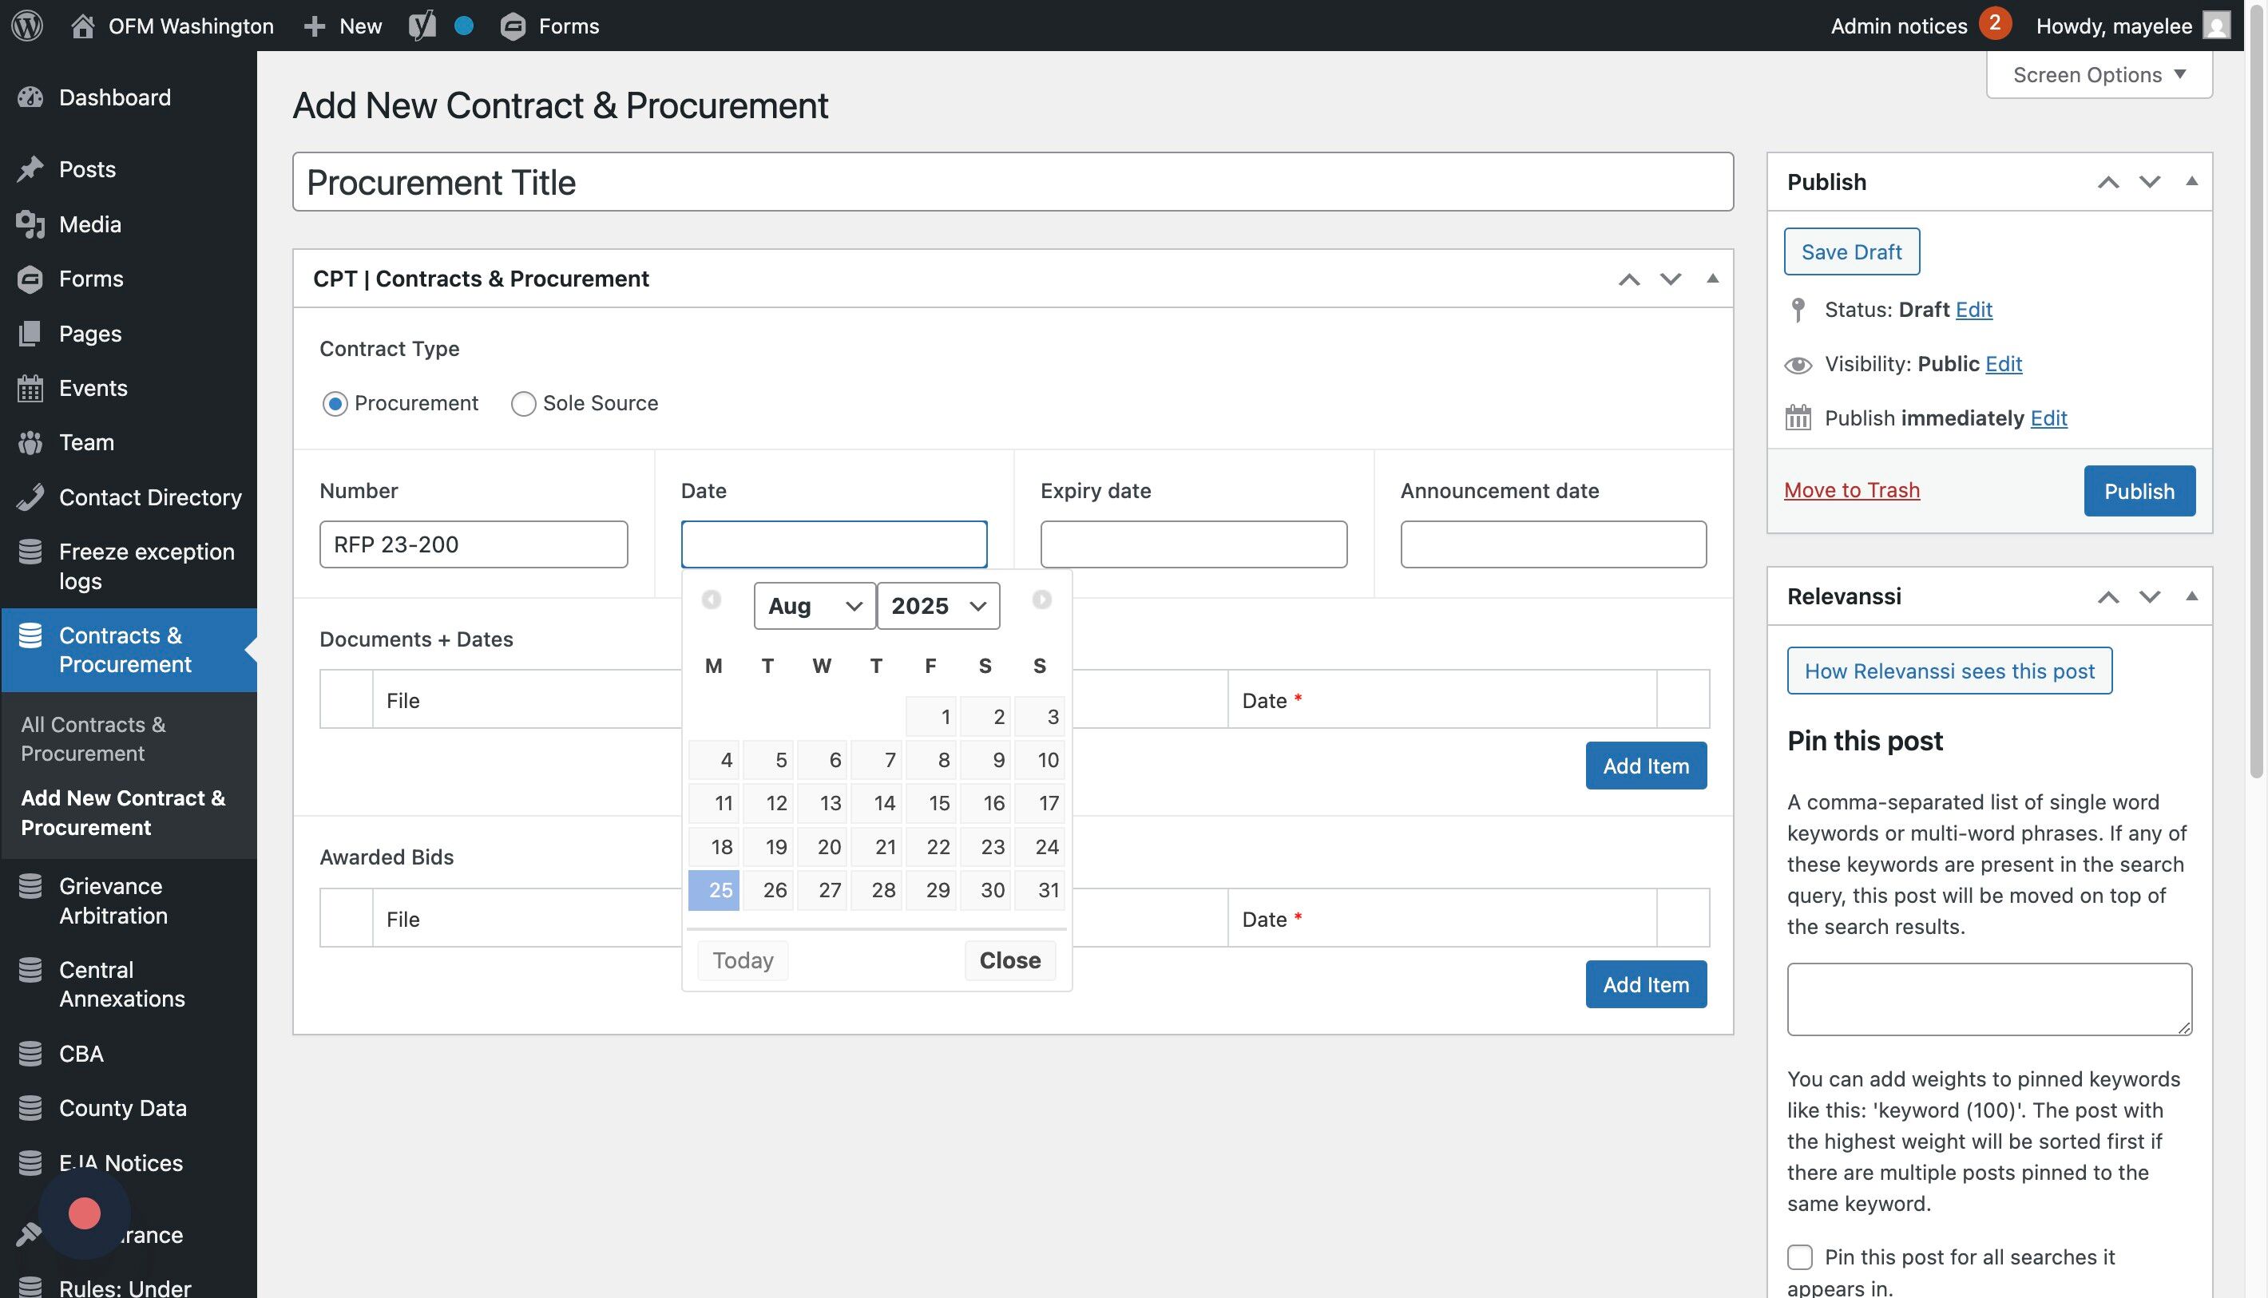Click the Events calendar sidebar icon
The width and height of the screenshot is (2268, 1298).
tap(30, 388)
